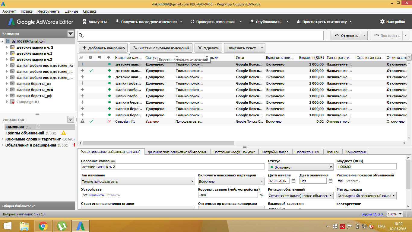Screen dimensions: 412x232
Task: Open the Тип кампании dropdown
Action: [x=138, y=182]
